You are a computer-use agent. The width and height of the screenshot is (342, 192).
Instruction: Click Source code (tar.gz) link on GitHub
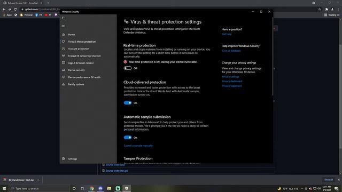point(116,171)
